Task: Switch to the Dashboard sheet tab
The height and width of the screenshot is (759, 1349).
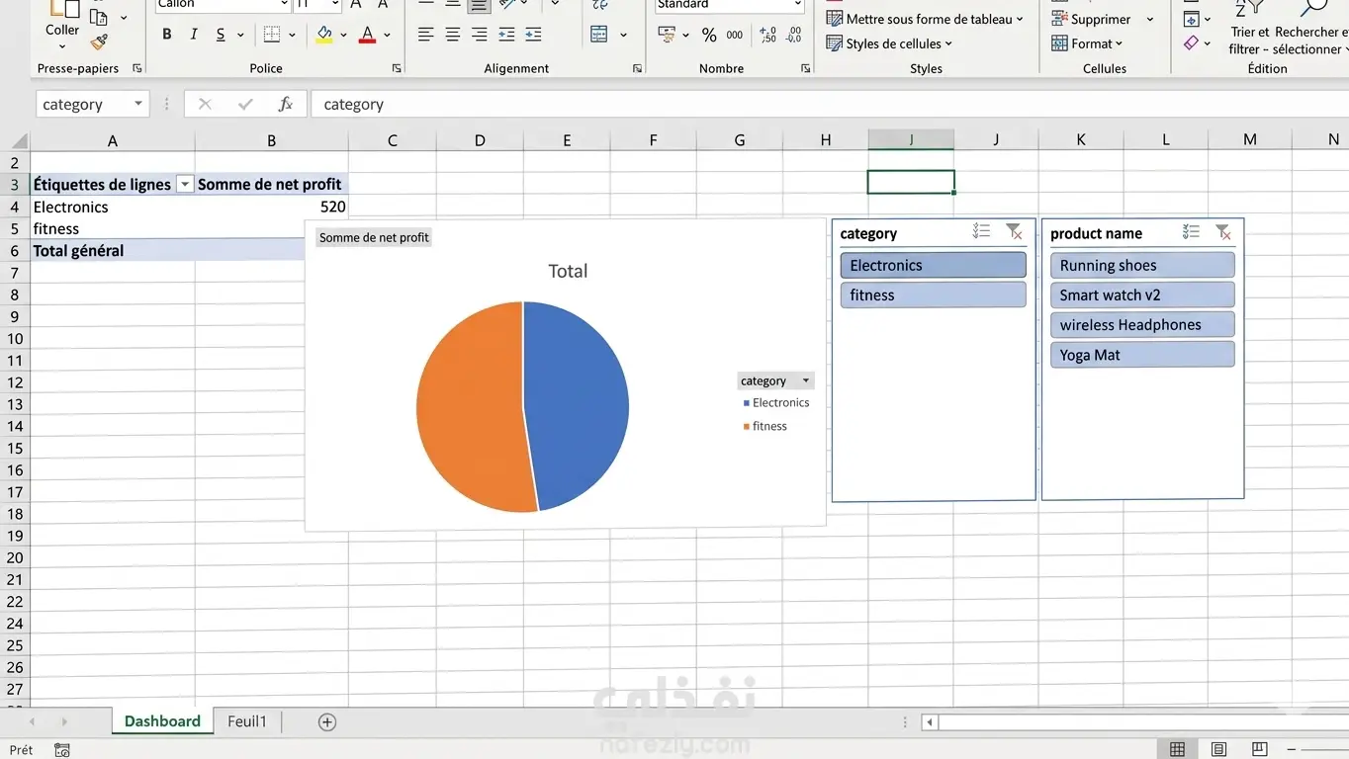Action: coord(162,721)
